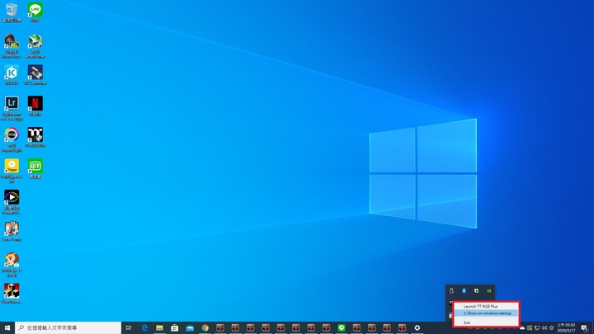This screenshot has height=334, width=594.
Task: Select the Lightroom desktop shortcut
Action: click(x=12, y=108)
